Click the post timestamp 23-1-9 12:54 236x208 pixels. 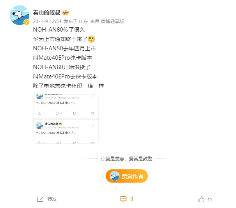point(47,21)
